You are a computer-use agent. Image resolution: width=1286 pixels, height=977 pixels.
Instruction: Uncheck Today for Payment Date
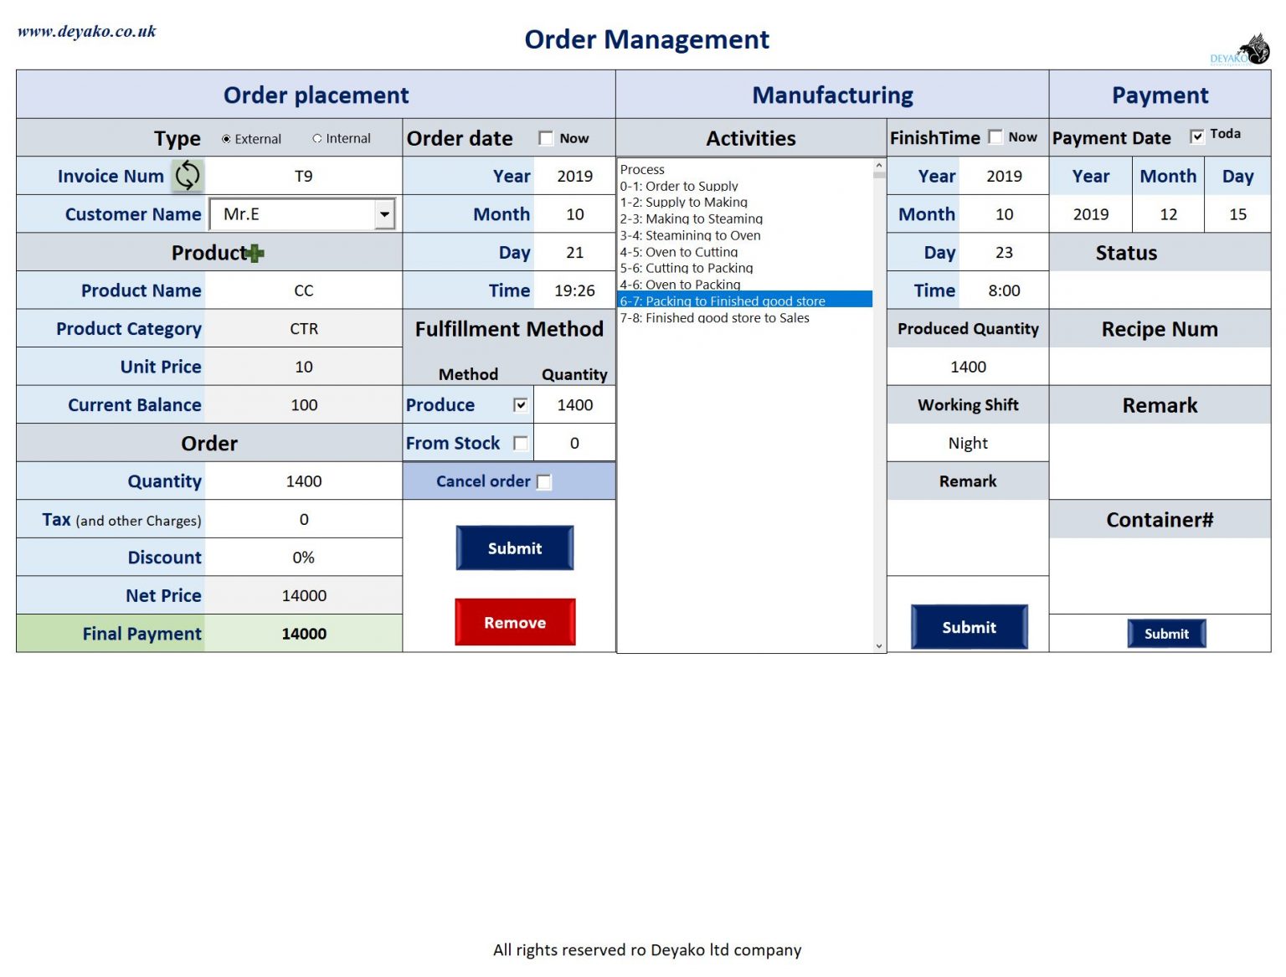tap(1197, 136)
